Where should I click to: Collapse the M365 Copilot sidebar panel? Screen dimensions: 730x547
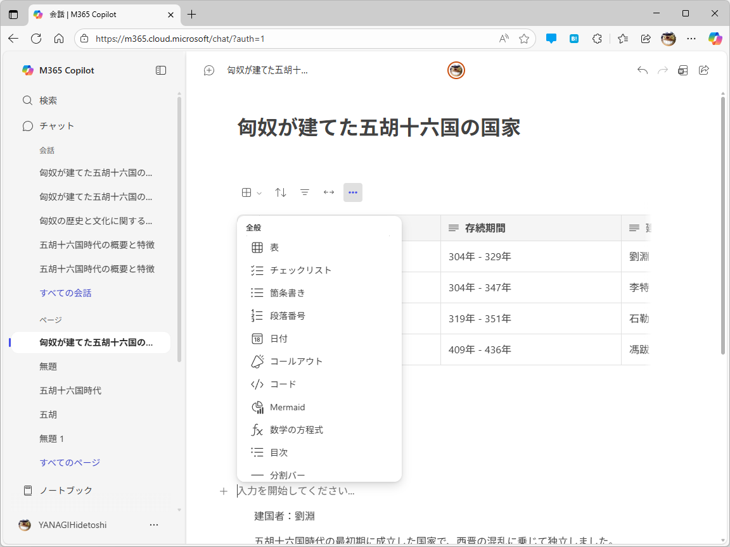[160, 70]
